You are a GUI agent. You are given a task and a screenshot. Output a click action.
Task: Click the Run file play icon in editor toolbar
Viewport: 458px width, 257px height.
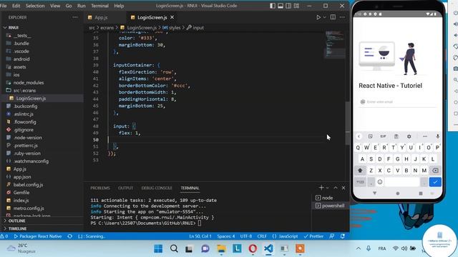[x=318, y=17]
